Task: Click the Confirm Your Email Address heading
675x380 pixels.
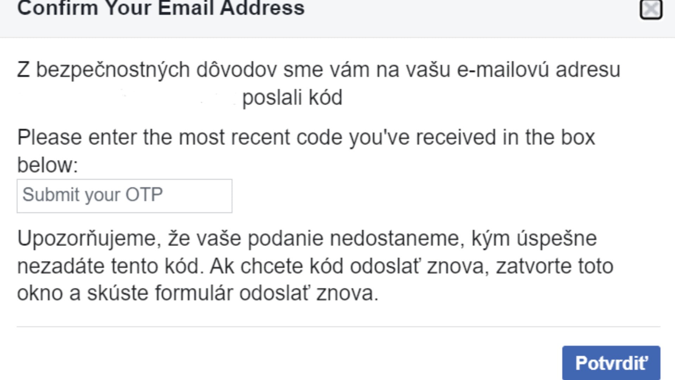Action: (x=161, y=8)
